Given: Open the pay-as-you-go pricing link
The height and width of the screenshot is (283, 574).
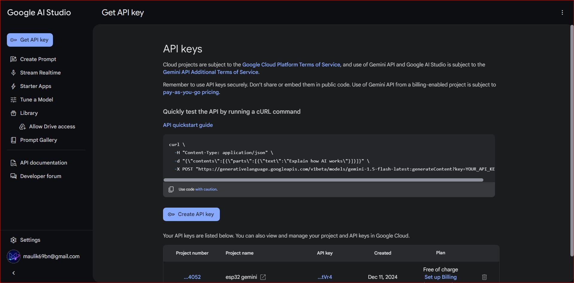Looking at the screenshot, I should [191, 92].
